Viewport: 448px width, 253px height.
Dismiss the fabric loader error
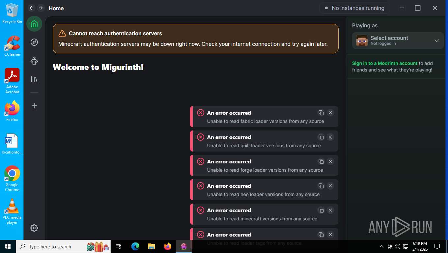330,113
